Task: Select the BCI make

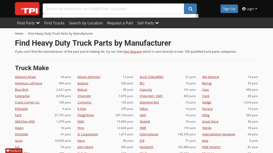Action: pyautogui.click(x=142, y=83)
